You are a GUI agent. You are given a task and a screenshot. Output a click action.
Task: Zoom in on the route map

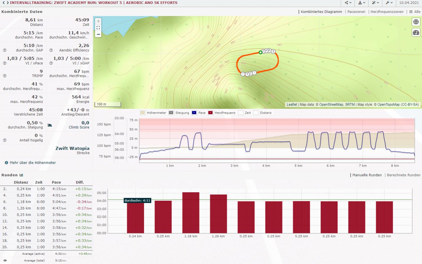98,21
